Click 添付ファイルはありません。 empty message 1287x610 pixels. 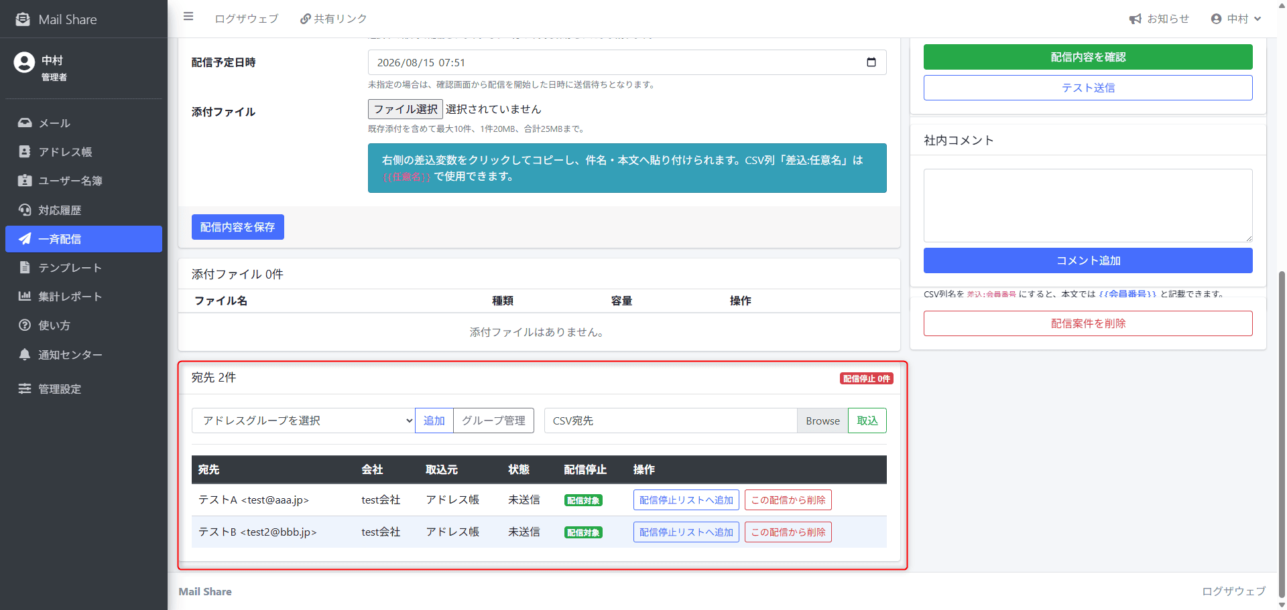pos(538,332)
